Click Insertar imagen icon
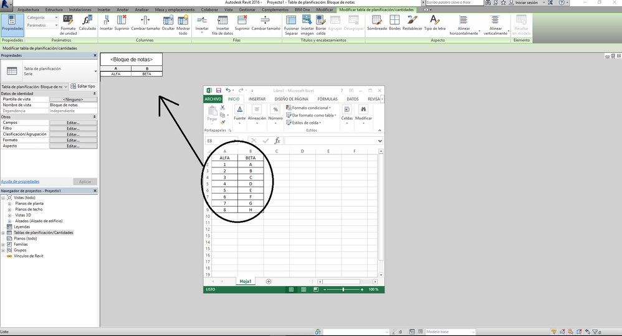The height and width of the screenshot is (336, 622). [x=307, y=20]
